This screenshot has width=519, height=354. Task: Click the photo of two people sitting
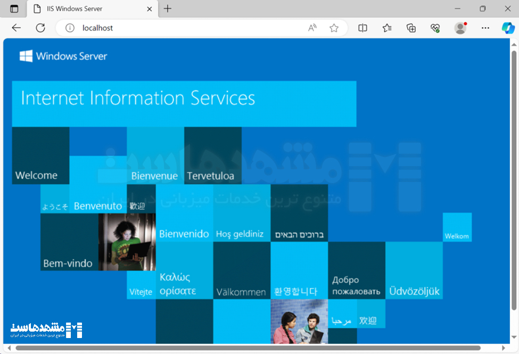299,322
